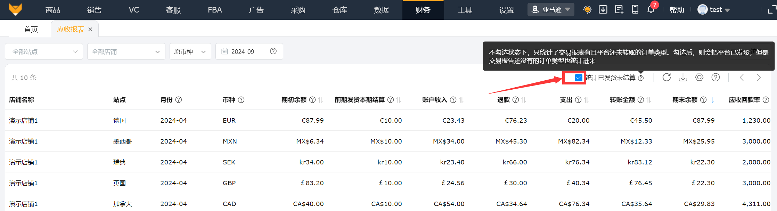Open the 原币种 currency dropdown
Image resolution: width=777 pixels, height=211 pixels.
(x=190, y=51)
